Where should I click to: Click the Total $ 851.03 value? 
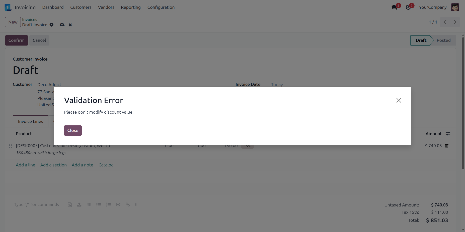437,220
